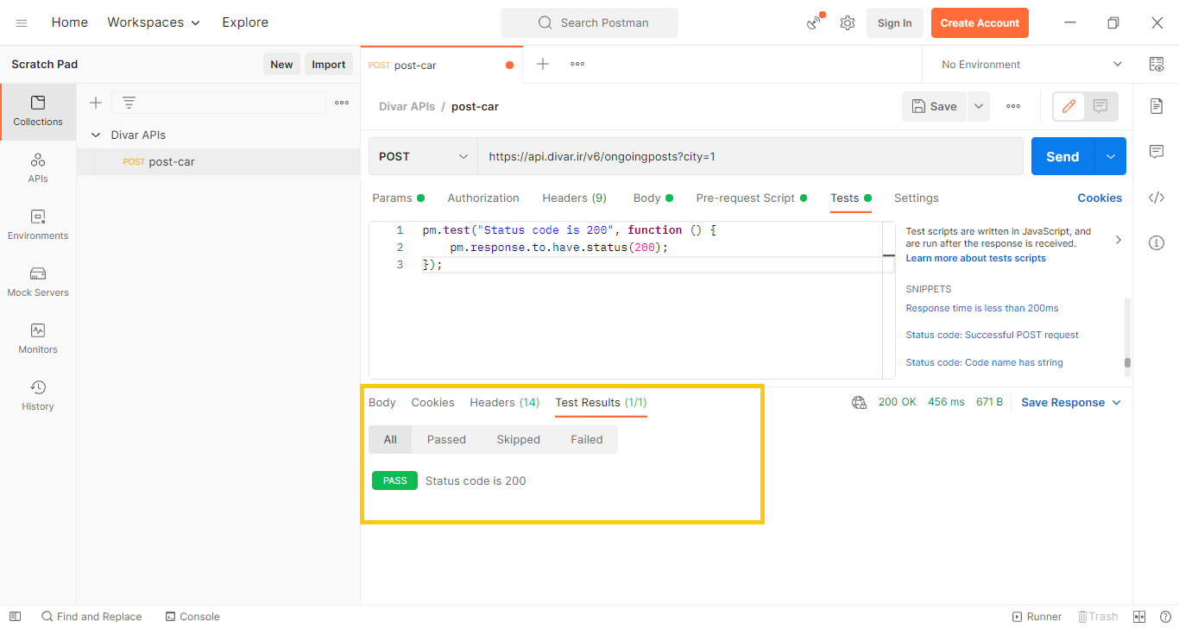This screenshot has width=1179, height=628.
Task: Open the satellite capture requests icon
Action: pyautogui.click(x=815, y=22)
